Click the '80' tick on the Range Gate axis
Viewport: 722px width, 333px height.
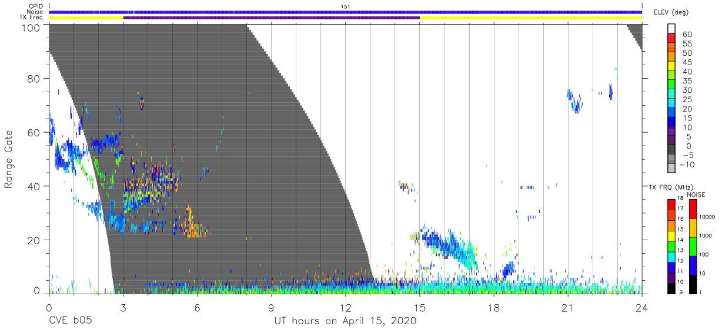click(x=35, y=78)
